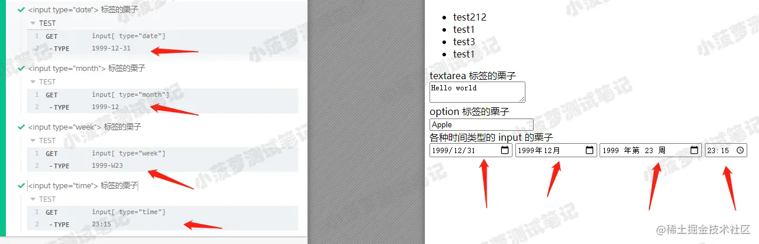Collapse TEST section under month input test

point(33,82)
